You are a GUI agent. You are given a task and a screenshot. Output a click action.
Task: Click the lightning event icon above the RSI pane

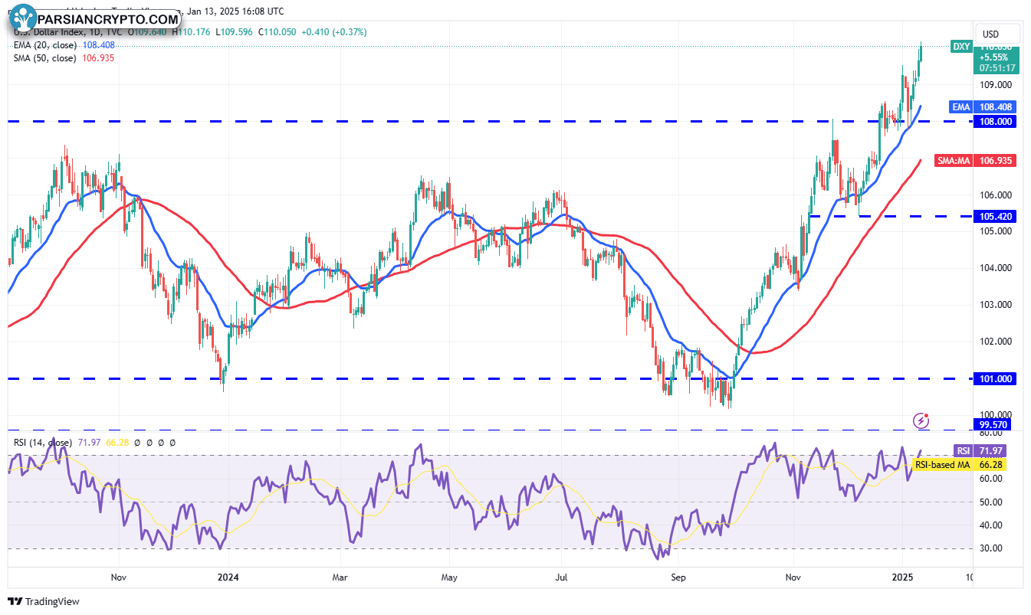coord(921,420)
